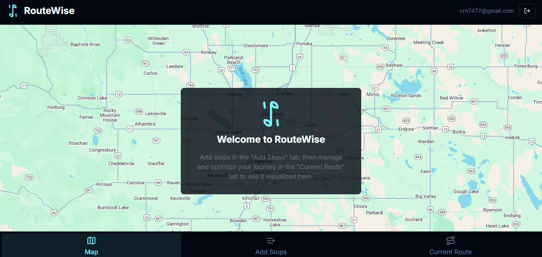542x257 pixels.
Task: Click the crn7477@gmail.com account email
Action: (x=486, y=11)
